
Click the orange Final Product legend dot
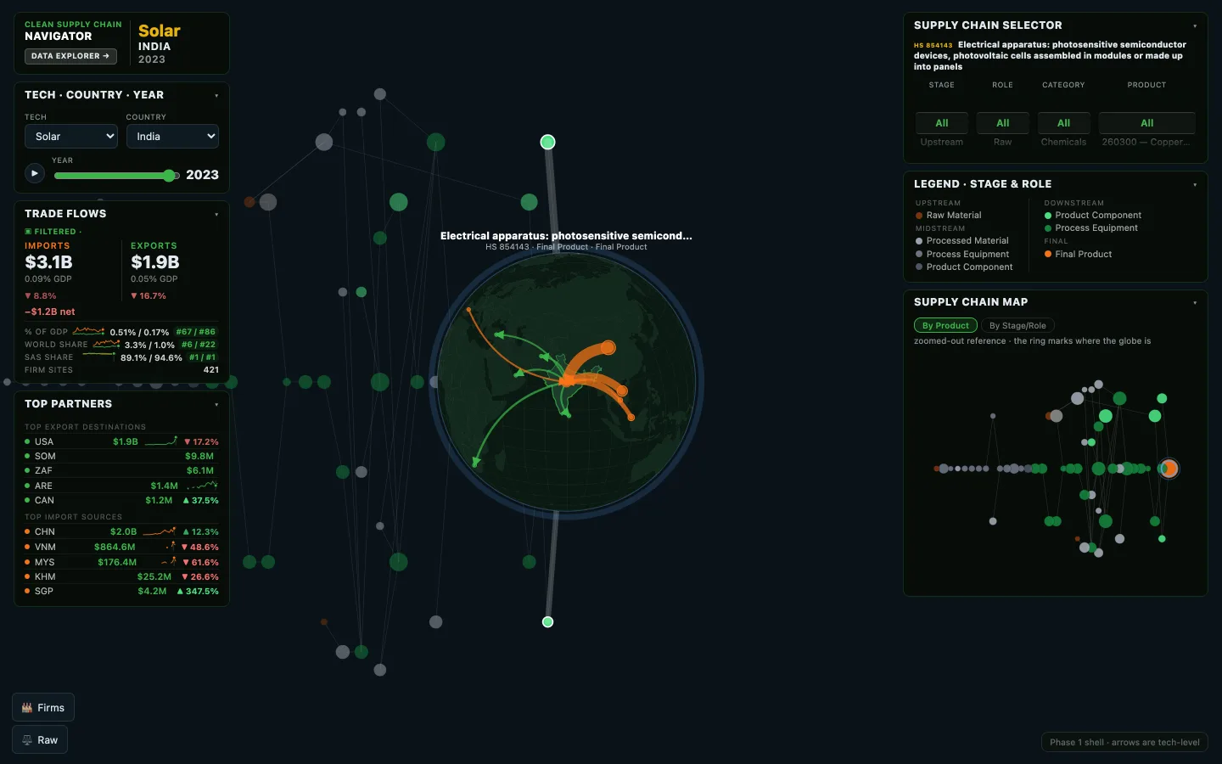[1048, 254]
